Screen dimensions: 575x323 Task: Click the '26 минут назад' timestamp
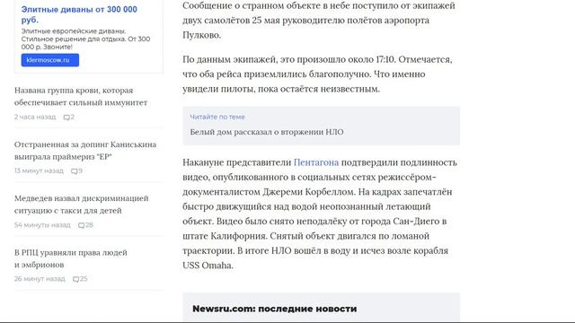tap(40, 279)
